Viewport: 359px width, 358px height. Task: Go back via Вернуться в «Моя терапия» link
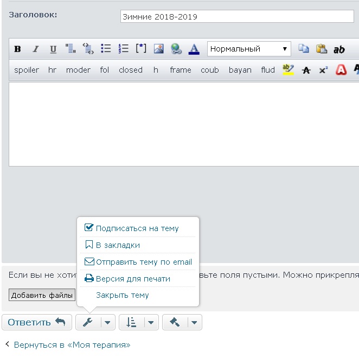click(x=72, y=345)
